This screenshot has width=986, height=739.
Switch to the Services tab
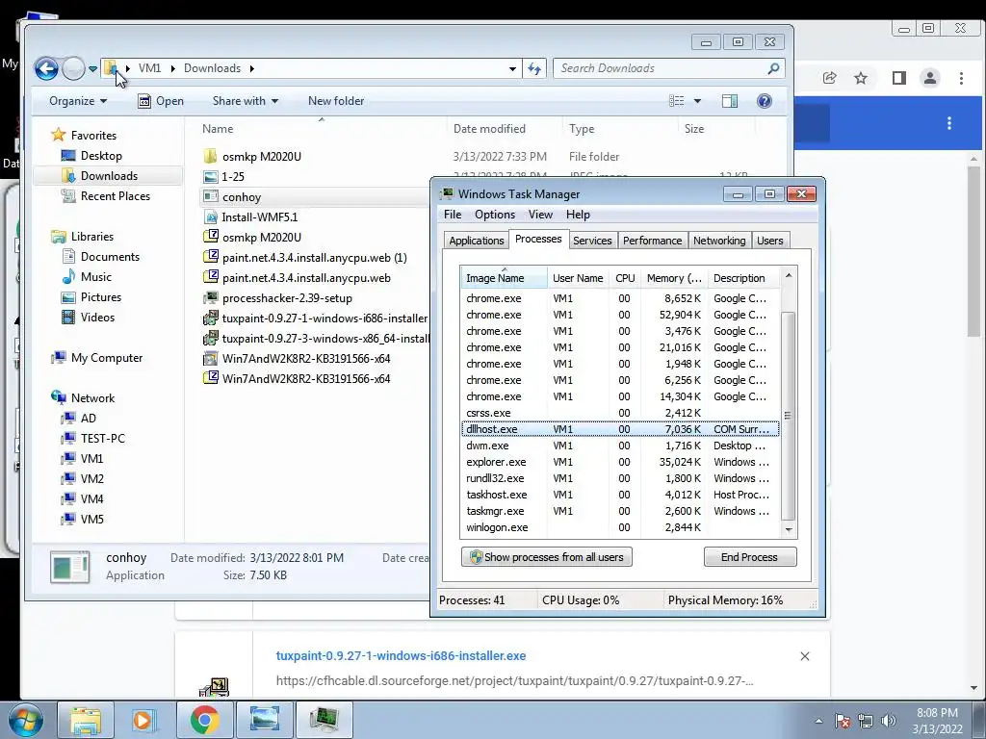click(x=592, y=240)
